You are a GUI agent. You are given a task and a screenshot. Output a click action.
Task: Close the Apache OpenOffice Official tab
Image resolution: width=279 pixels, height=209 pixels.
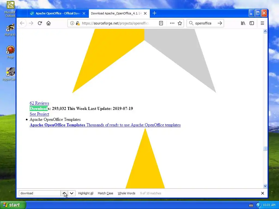84,13
